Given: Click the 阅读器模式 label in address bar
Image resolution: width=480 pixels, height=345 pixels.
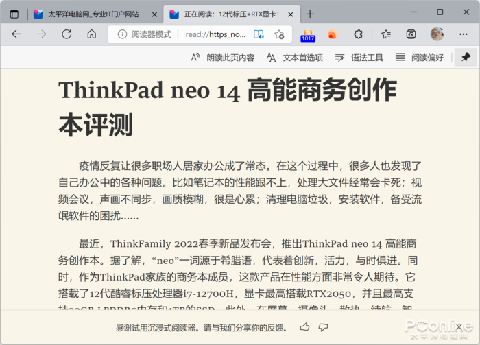Looking at the screenshot, I should [x=152, y=34].
